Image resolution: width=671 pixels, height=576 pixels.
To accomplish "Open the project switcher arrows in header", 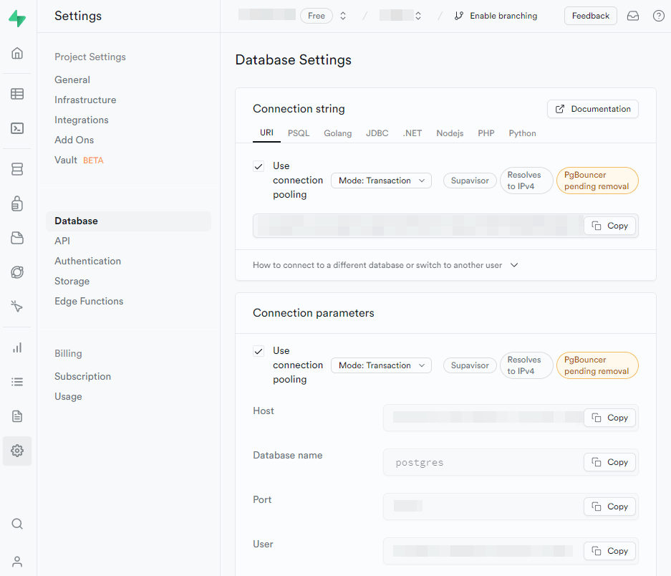I will pyautogui.click(x=418, y=16).
